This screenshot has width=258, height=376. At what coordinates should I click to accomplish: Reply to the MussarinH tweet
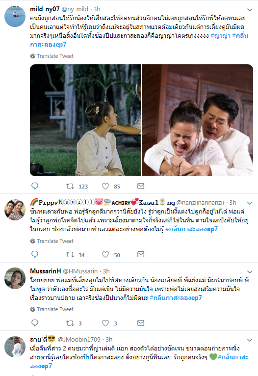point(35,323)
